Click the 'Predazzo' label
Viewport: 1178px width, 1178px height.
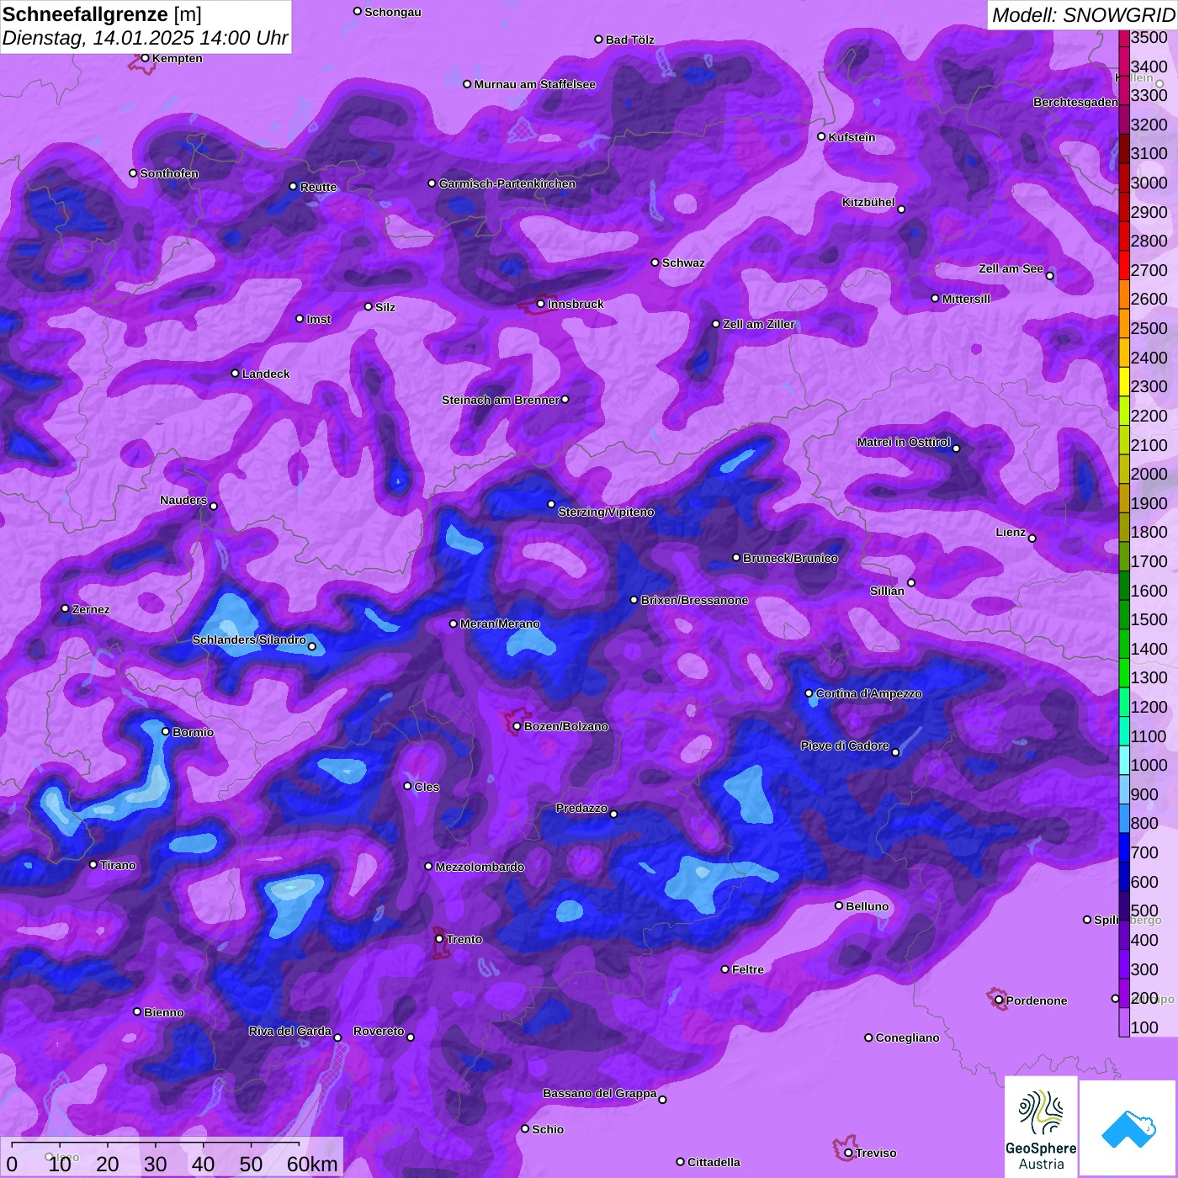pyautogui.click(x=581, y=808)
